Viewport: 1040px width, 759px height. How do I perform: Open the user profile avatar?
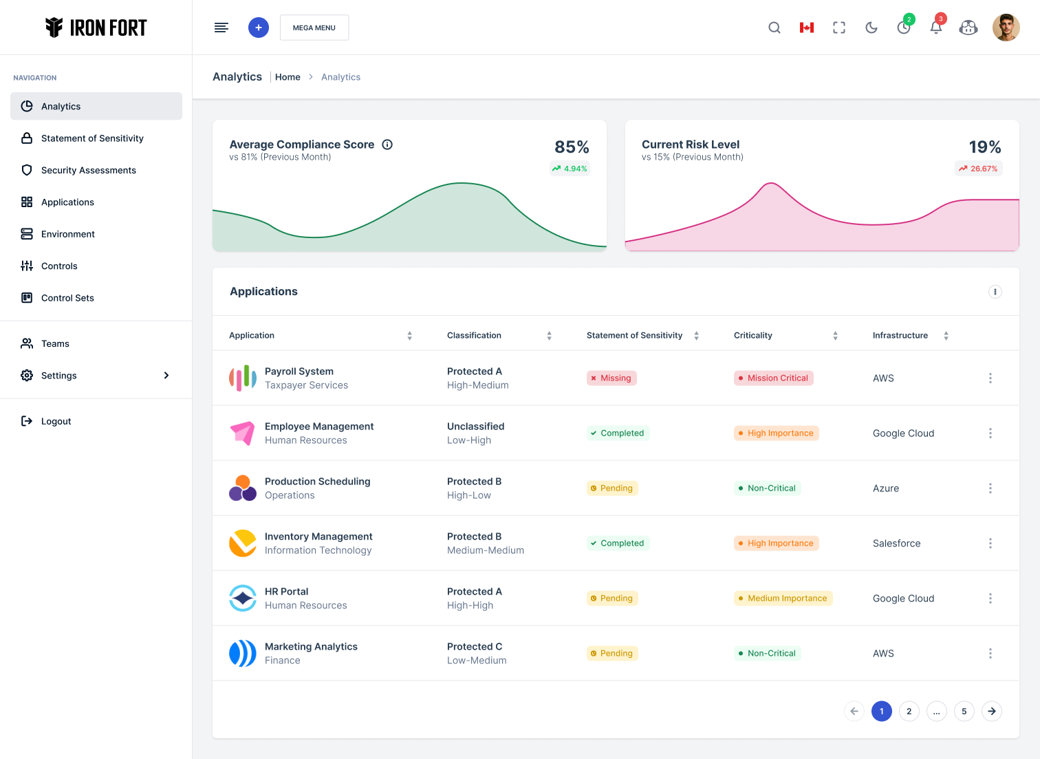(1006, 28)
